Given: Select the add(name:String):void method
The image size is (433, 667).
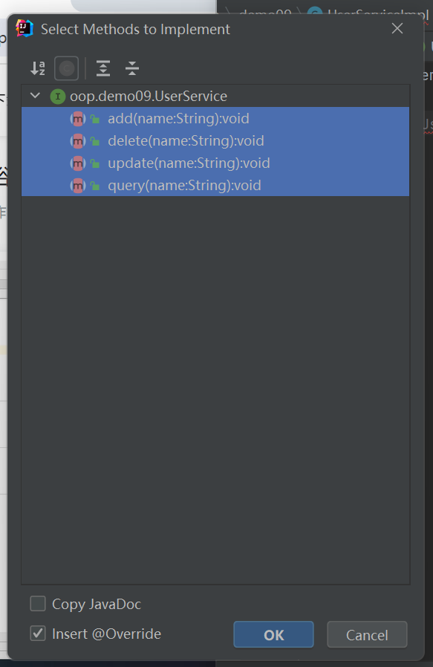Looking at the screenshot, I should (215, 119).
